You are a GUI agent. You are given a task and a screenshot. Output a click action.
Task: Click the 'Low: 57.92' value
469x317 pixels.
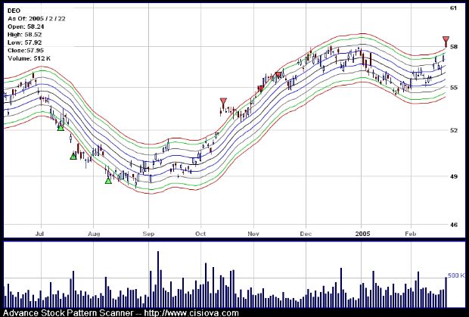tap(24, 42)
